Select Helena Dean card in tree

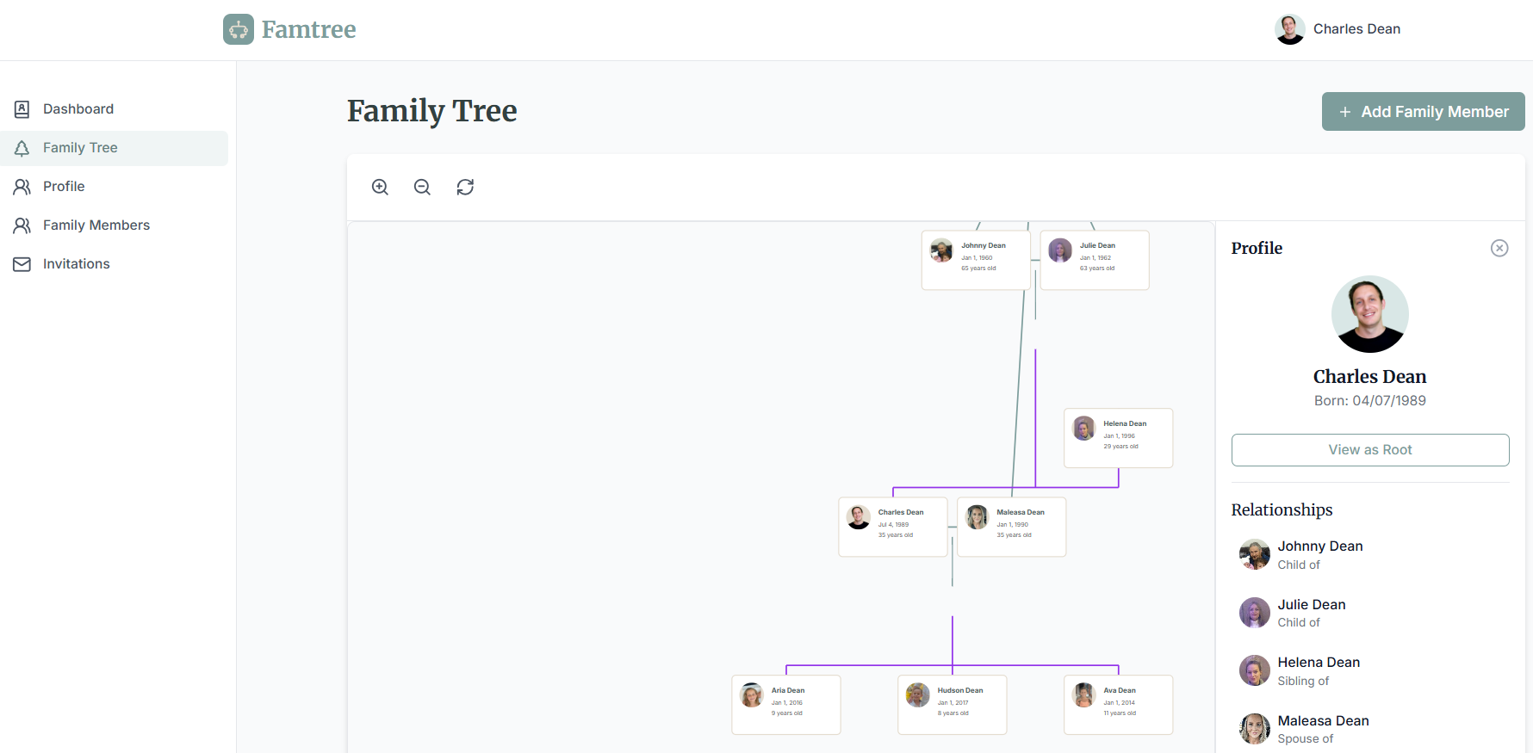pos(1118,437)
